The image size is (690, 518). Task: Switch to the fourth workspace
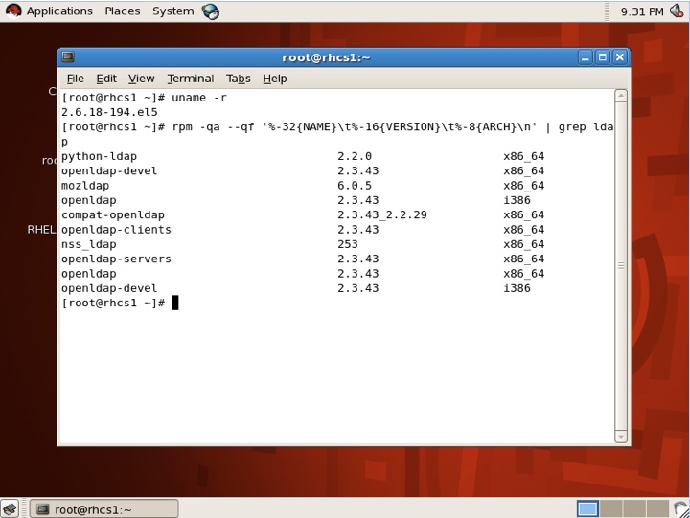tap(657, 508)
